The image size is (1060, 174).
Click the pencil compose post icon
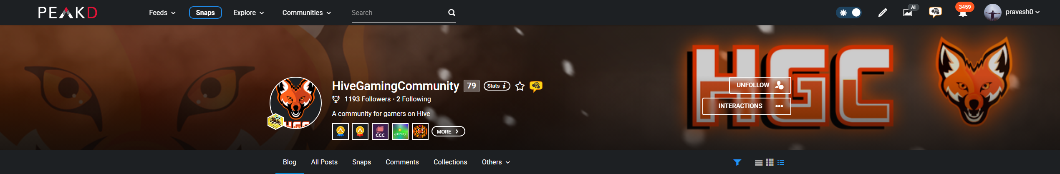[882, 13]
